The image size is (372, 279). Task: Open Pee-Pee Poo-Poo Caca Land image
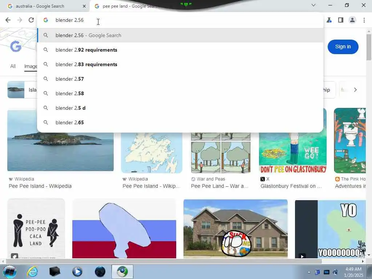(36, 228)
